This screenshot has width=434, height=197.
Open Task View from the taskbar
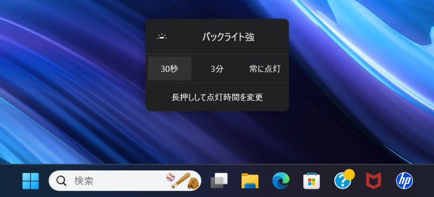click(219, 181)
